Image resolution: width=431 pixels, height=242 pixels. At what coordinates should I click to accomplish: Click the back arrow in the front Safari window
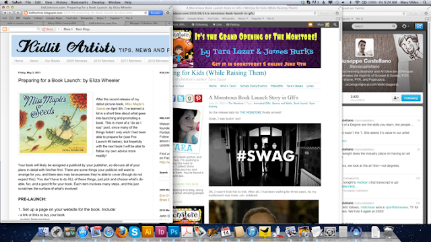(x=5, y=13)
